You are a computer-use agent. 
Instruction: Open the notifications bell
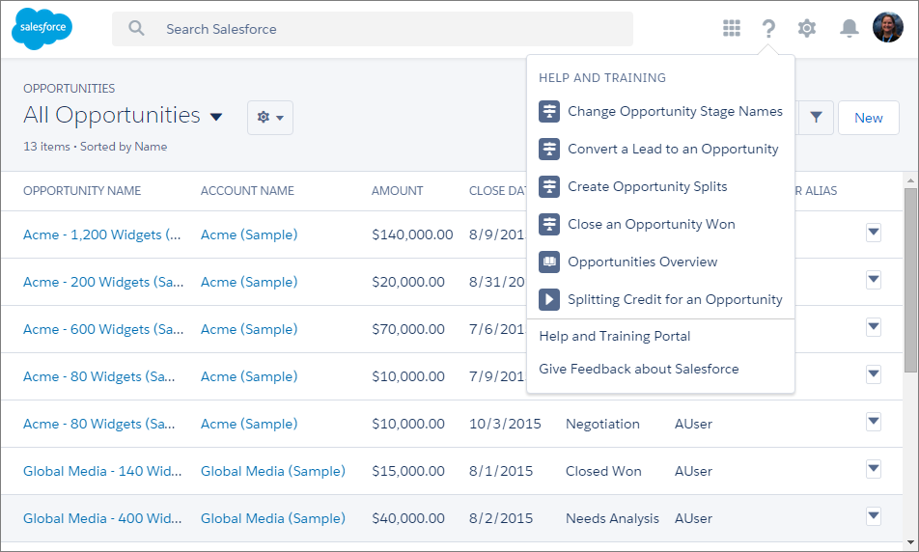(x=849, y=28)
